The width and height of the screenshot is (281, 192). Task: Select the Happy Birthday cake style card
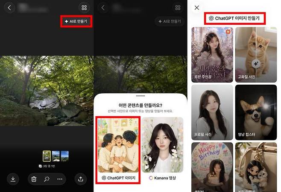coord(212,167)
